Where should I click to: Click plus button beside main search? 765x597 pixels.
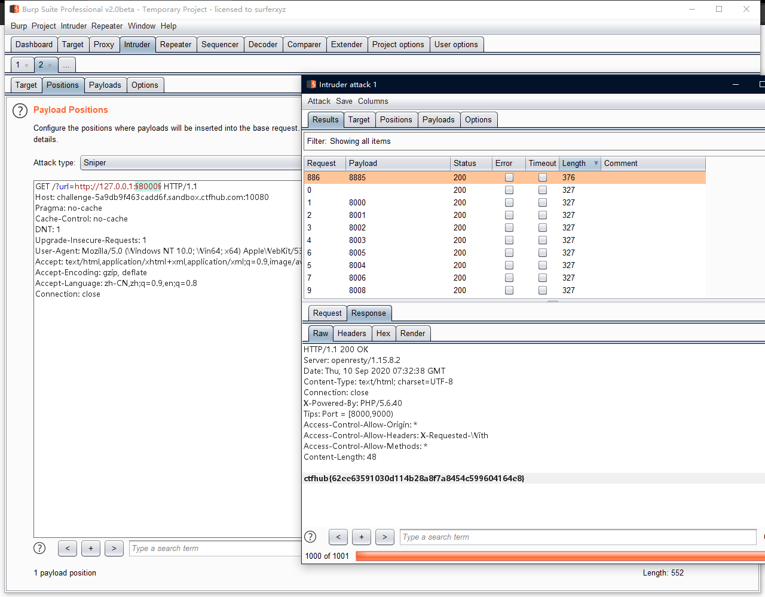click(91, 548)
